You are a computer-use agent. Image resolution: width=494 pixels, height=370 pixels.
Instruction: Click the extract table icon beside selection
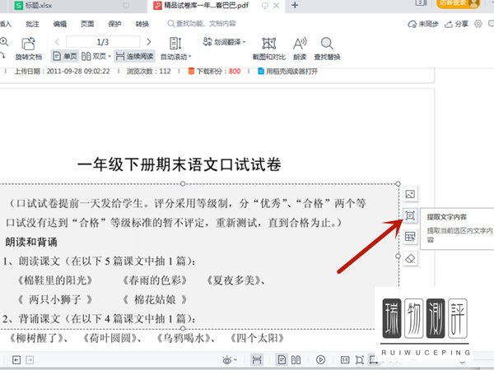coord(410,237)
